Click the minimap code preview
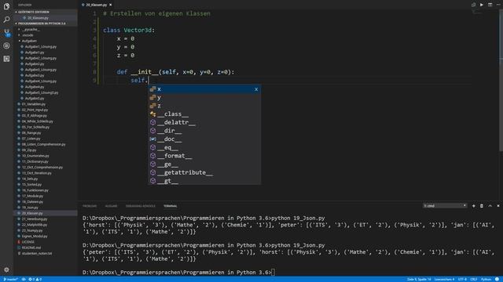Viewport: 503px width, 282px height. (477, 13)
